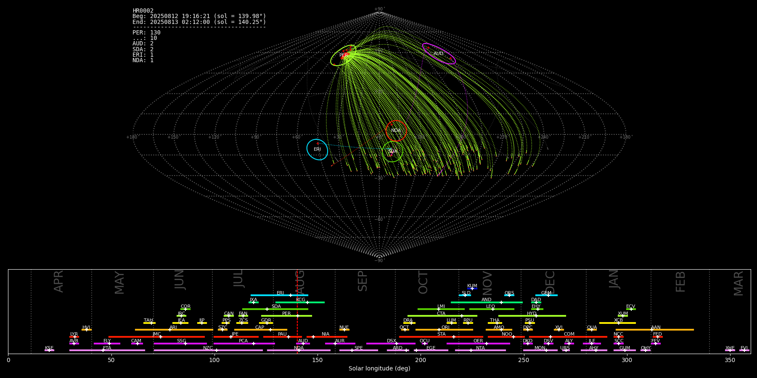Click the 'ERI: 1' count entry

(x=143, y=55)
